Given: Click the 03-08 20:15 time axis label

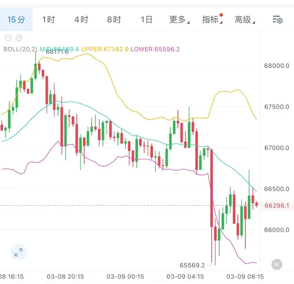Looking at the screenshot, I should coord(65,277).
